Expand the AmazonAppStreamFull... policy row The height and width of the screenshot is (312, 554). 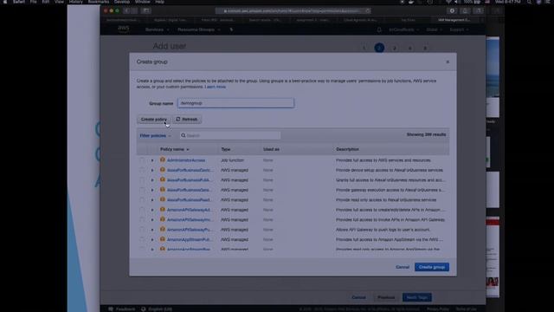152,239
